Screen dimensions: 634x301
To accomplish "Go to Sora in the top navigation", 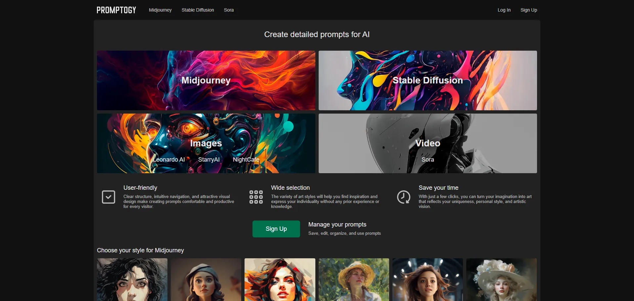I will pos(229,10).
